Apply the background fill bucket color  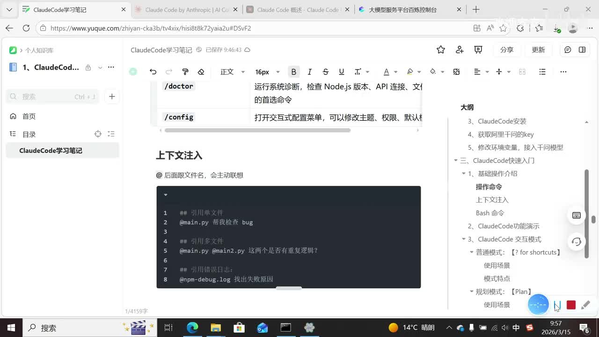(x=433, y=72)
